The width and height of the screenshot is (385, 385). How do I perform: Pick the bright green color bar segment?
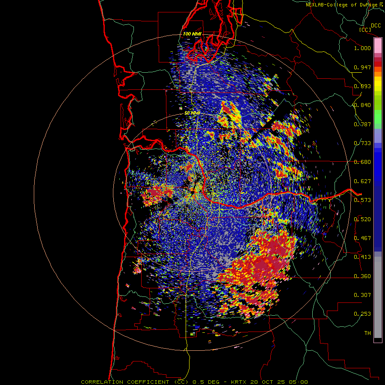click(x=378, y=117)
